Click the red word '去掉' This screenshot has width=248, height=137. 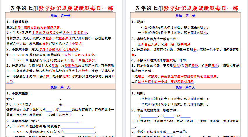click(46, 76)
